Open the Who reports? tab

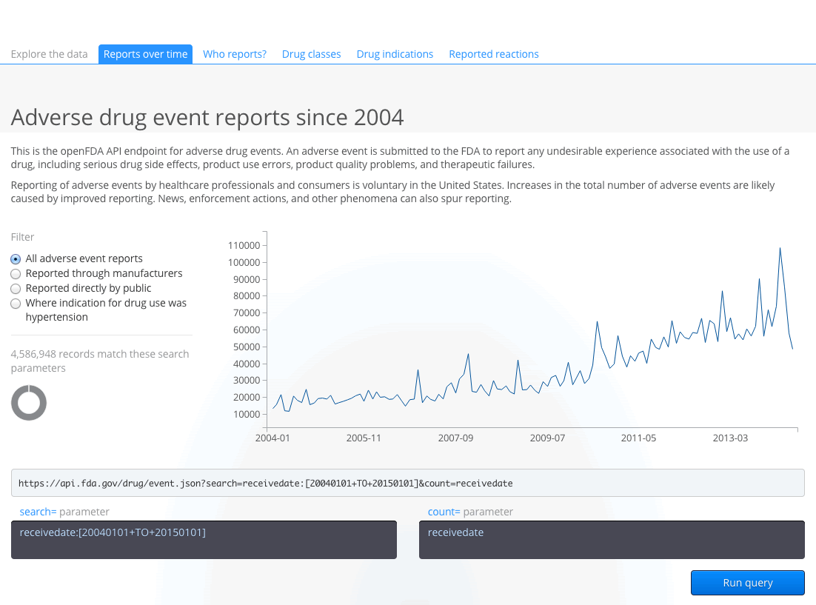pos(235,54)
